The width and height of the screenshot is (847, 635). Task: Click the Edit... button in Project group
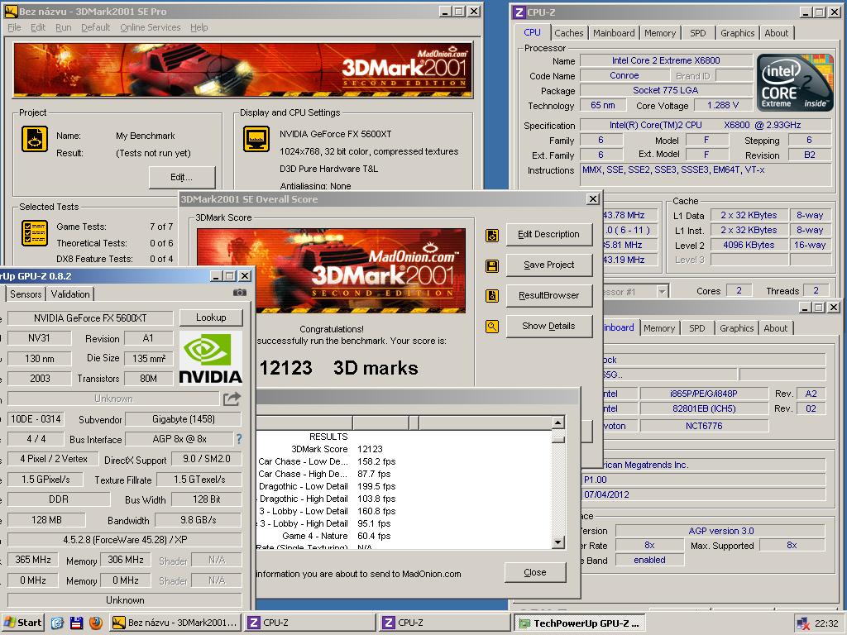(181, 177)
